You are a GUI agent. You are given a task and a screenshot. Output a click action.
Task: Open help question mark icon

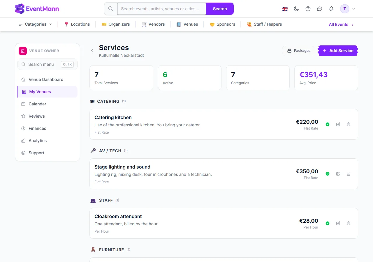click(x=308, y=9)
